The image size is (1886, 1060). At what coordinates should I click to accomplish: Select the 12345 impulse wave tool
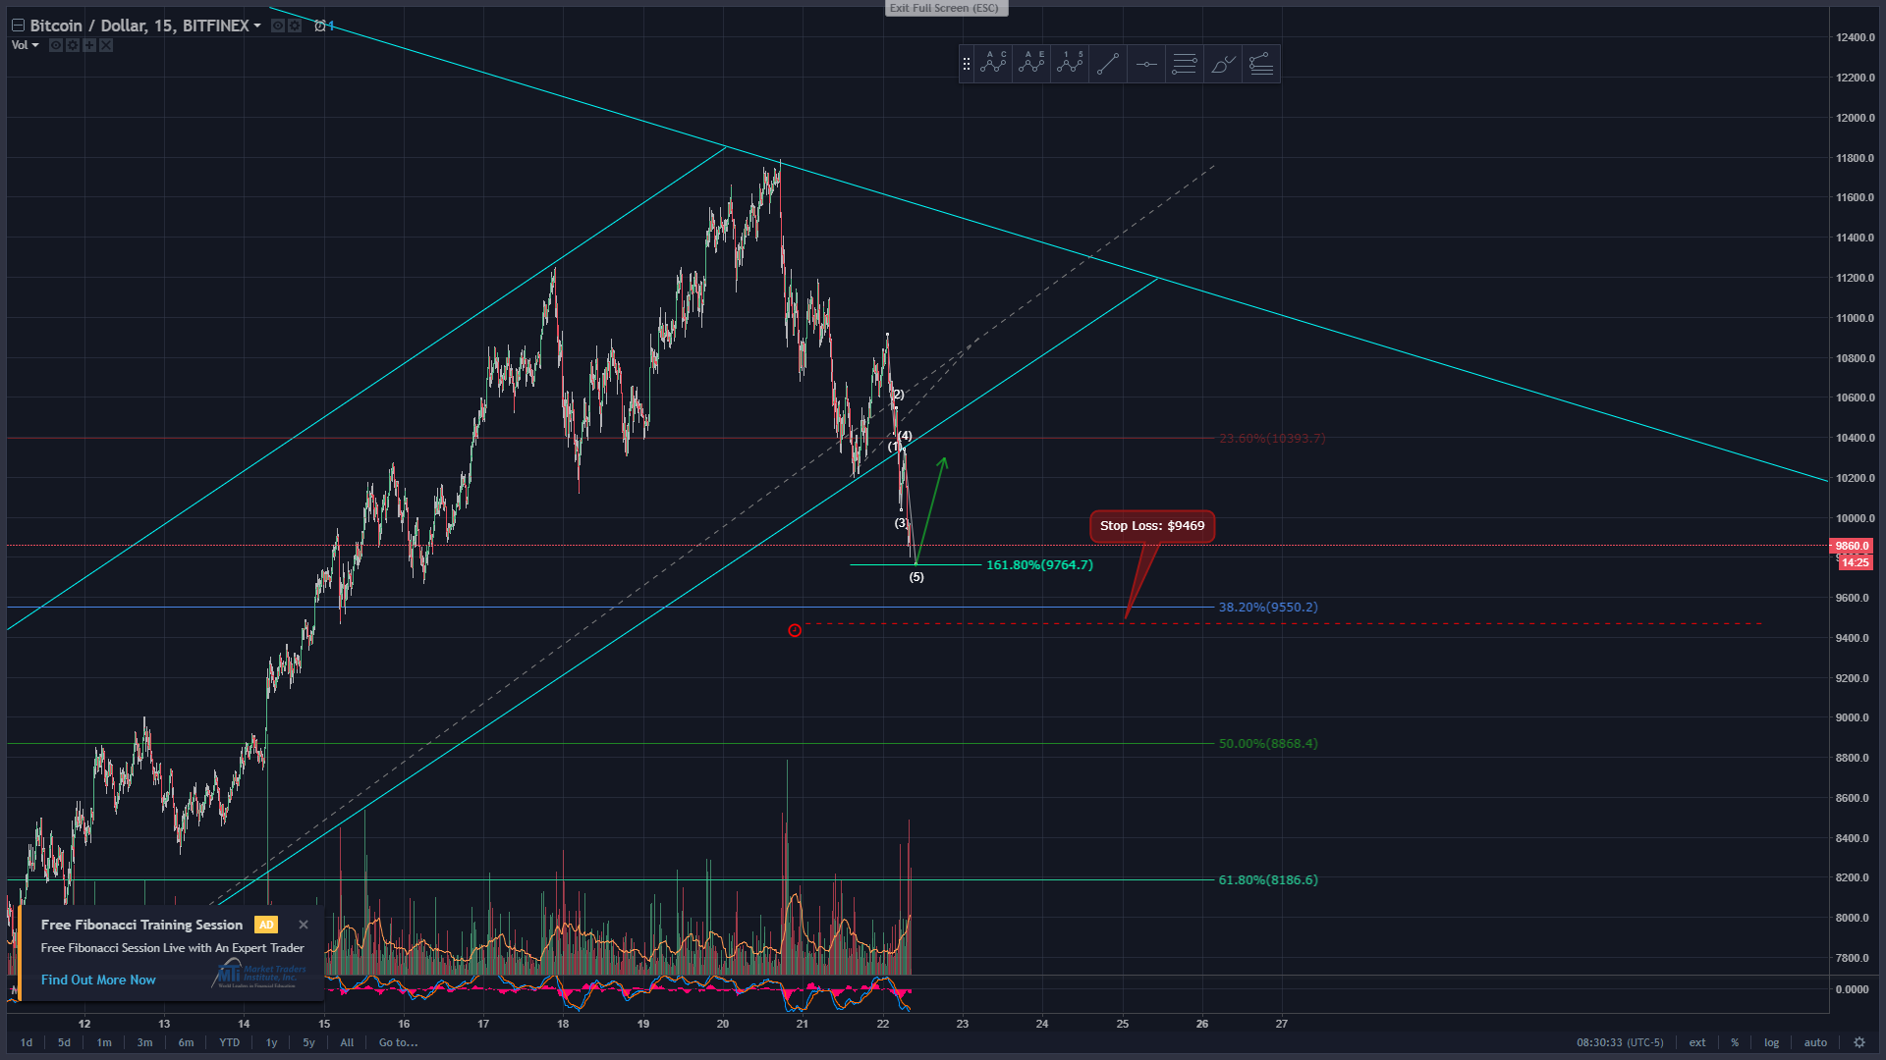[x=1070, y=64]
